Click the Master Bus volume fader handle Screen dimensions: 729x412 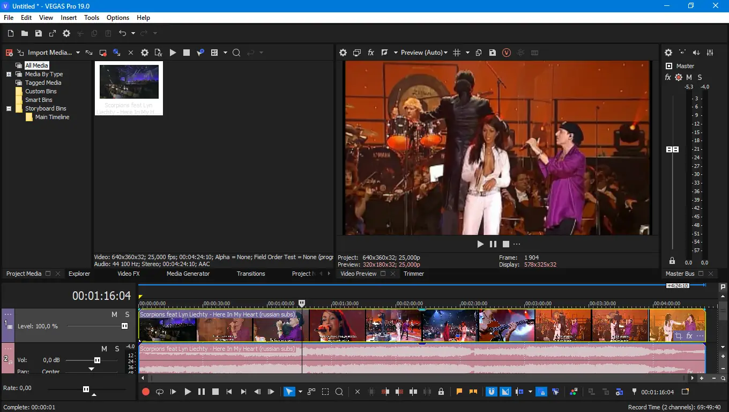[x=672, y=149]
